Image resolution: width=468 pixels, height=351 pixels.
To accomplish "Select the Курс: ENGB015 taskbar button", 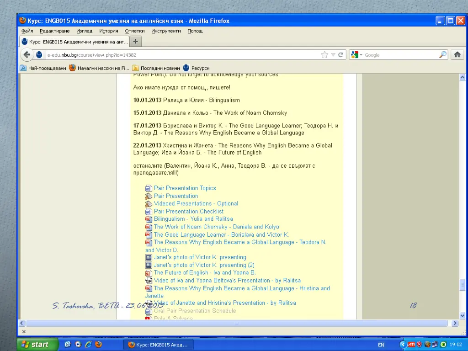I will pyautogui.click(x=158, y=345).
